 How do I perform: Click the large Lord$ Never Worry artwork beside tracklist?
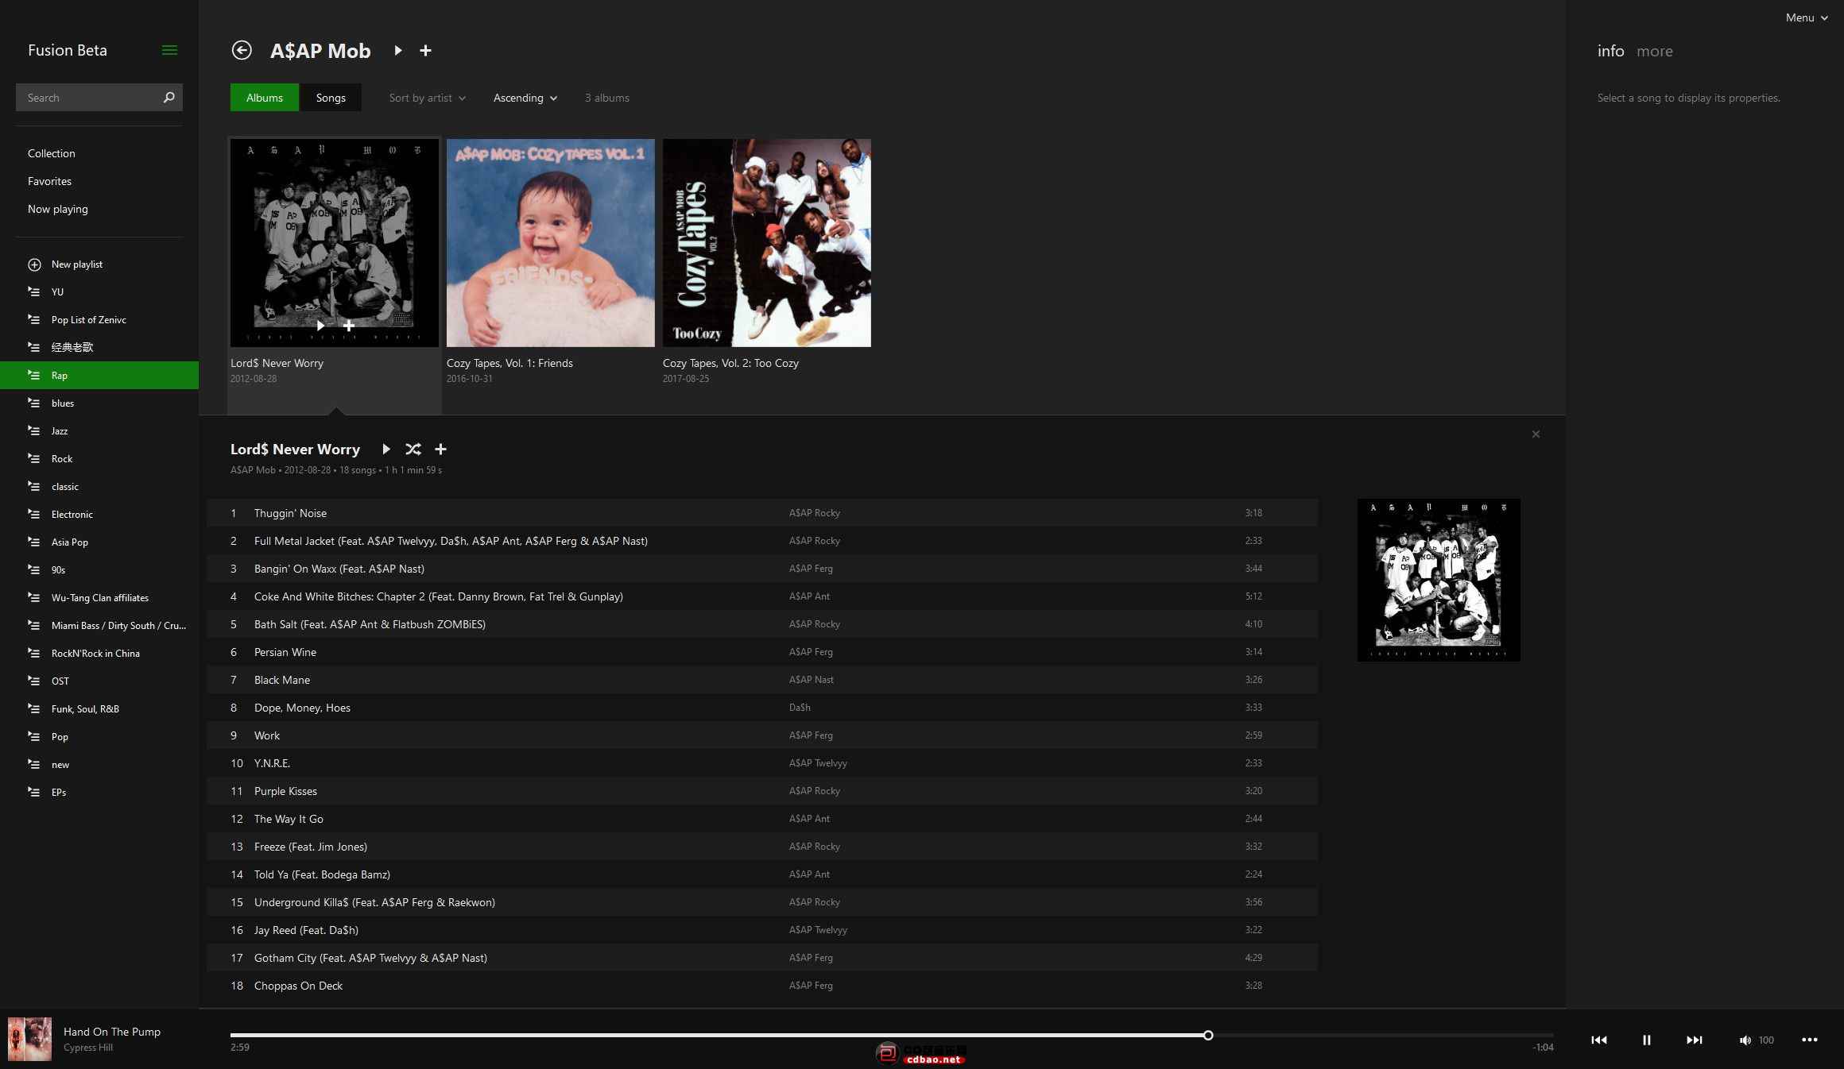[1439, 580]
